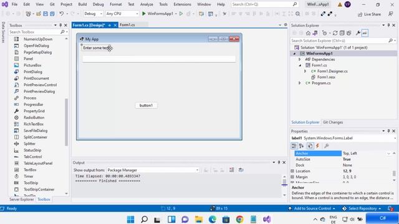
Task: Open the Show output from Package Manager dropdown
Action: pyautogui.click(x=153, y=170)
